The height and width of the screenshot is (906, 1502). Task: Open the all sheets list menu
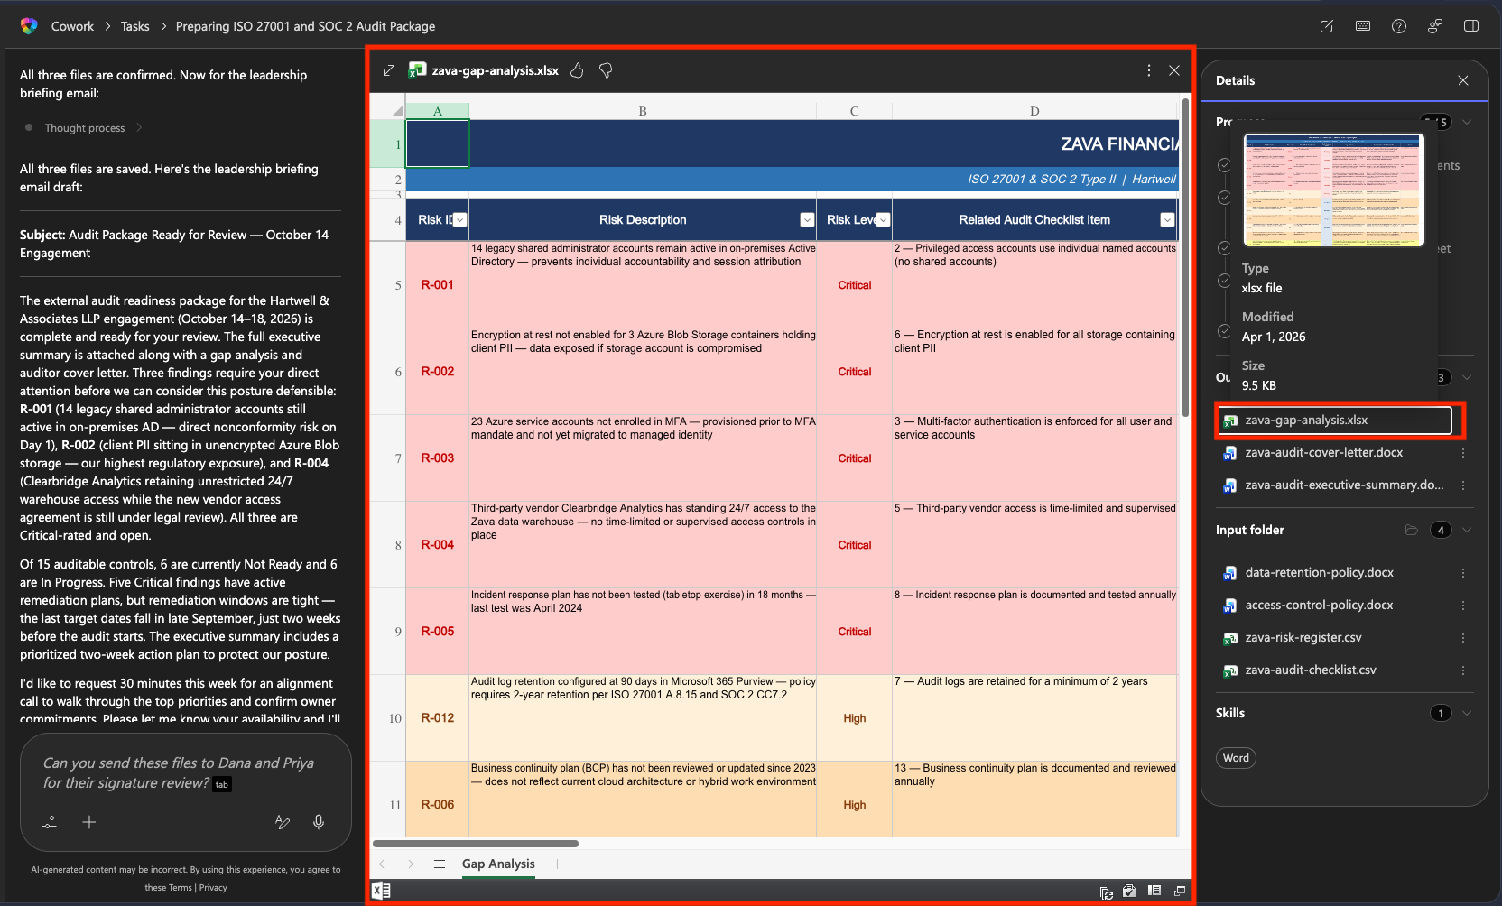click(440, 864)
